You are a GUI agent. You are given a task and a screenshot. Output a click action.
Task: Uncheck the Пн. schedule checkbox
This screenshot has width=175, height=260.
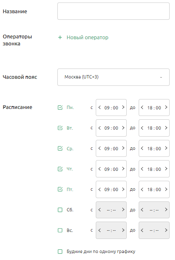pos(60,107)
